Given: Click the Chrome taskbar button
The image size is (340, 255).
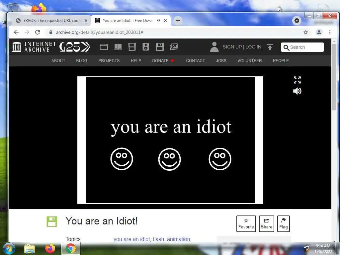Looking at the screenshot, I should 71,248.
